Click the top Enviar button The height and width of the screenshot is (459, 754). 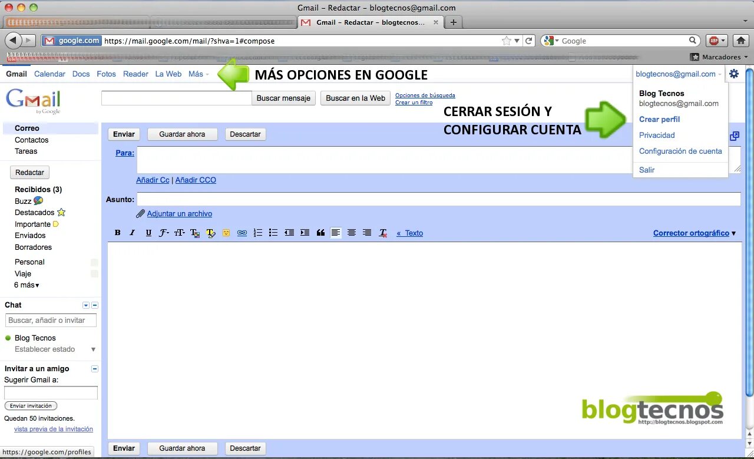124,134
